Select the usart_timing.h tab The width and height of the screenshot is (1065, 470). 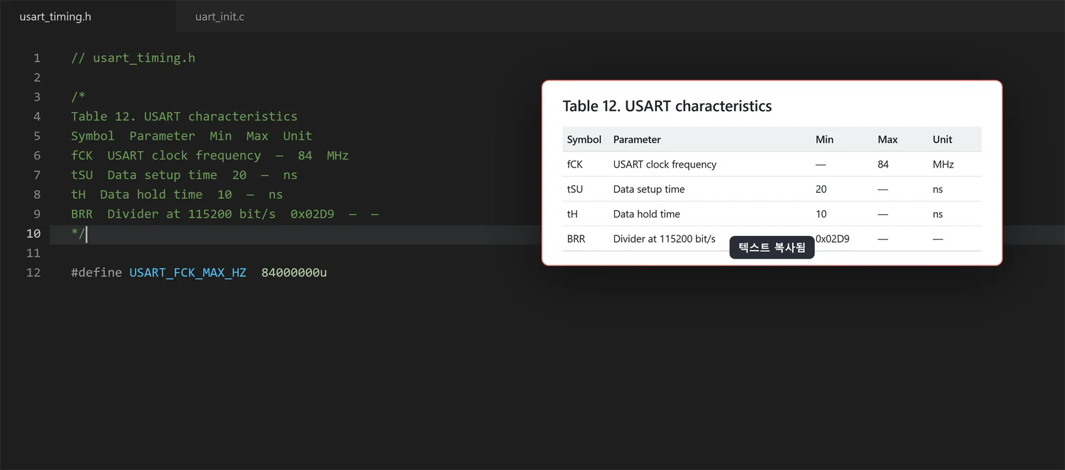click(x=55, y=17)
